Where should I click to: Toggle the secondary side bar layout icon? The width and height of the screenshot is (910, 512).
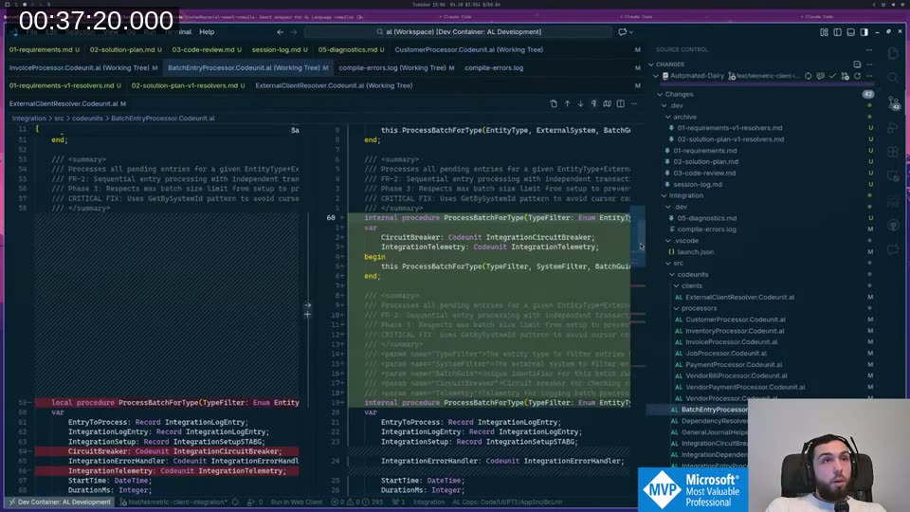pyautogui.click(x=864, y=32)
